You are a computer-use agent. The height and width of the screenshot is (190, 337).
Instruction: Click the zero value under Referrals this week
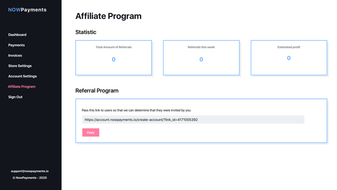[201, 59]
